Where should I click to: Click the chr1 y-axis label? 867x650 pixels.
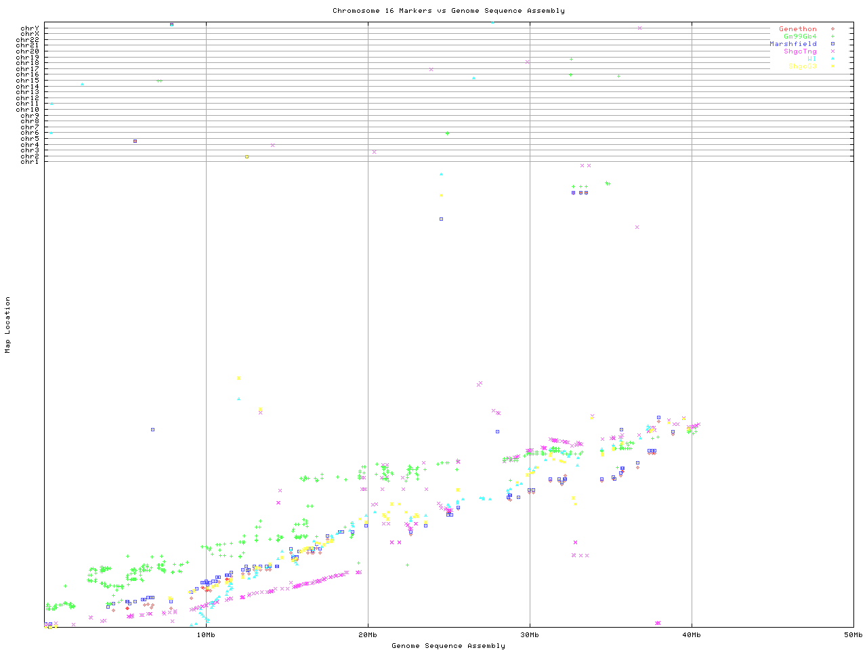point(30,161)
